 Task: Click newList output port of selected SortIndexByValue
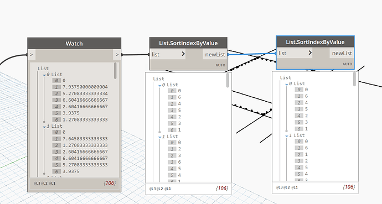tap(342, 53)
